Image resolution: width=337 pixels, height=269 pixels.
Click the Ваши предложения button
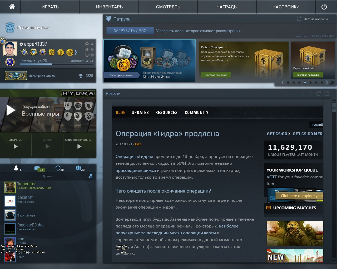(121, 75)
